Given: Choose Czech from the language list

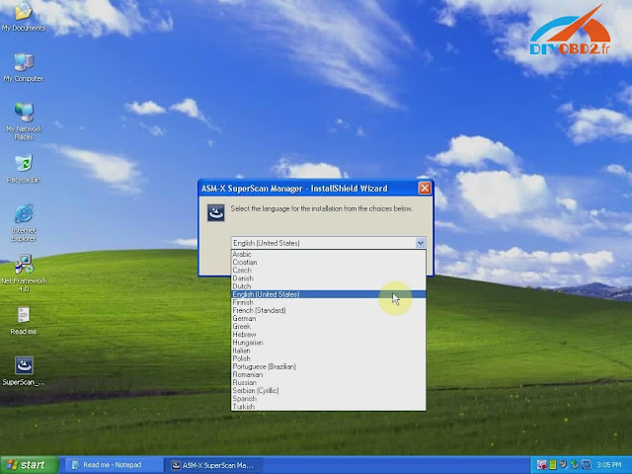Looking at the screenshot, I should (x=328, y=271).
